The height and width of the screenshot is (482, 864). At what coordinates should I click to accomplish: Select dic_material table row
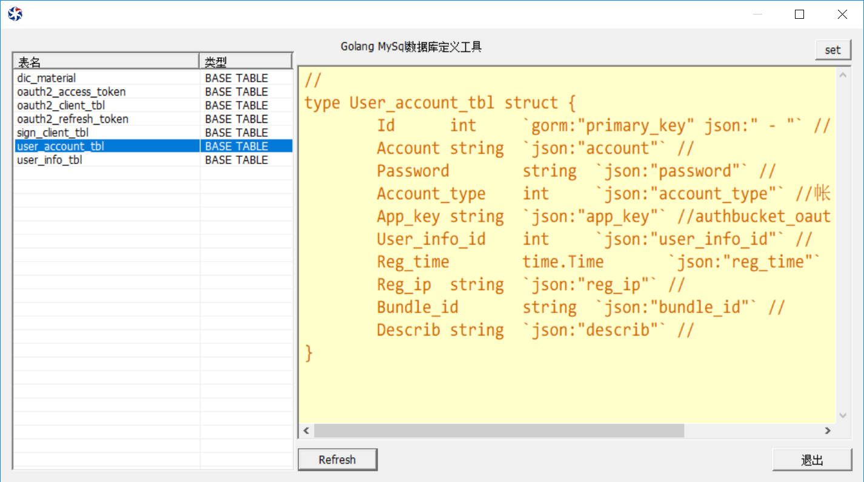tap(47, 78)
